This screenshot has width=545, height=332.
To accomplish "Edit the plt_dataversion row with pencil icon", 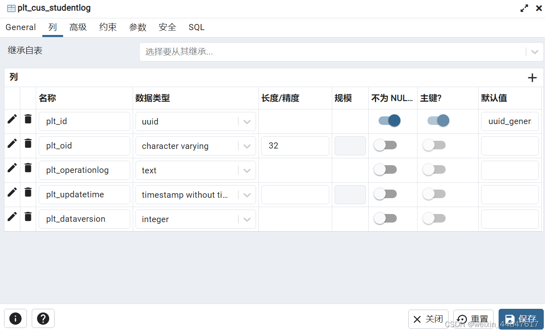I will (12, 216).
